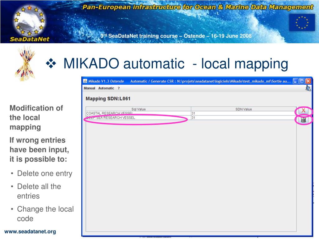Screen dimensions: 319x239
Task: Select the DEEP-SEA RESEARCH VESSEL cell
Action: click(138, 118)
